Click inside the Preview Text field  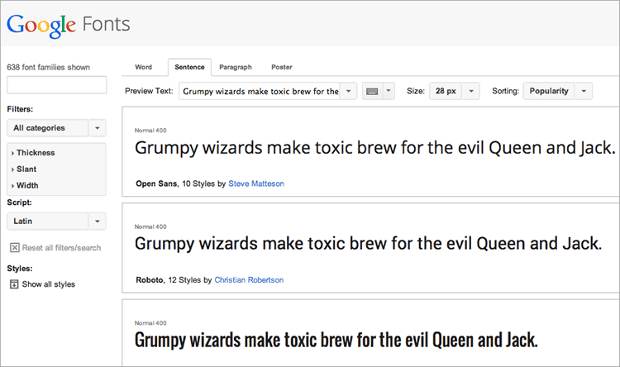click(x=260, y=91)
